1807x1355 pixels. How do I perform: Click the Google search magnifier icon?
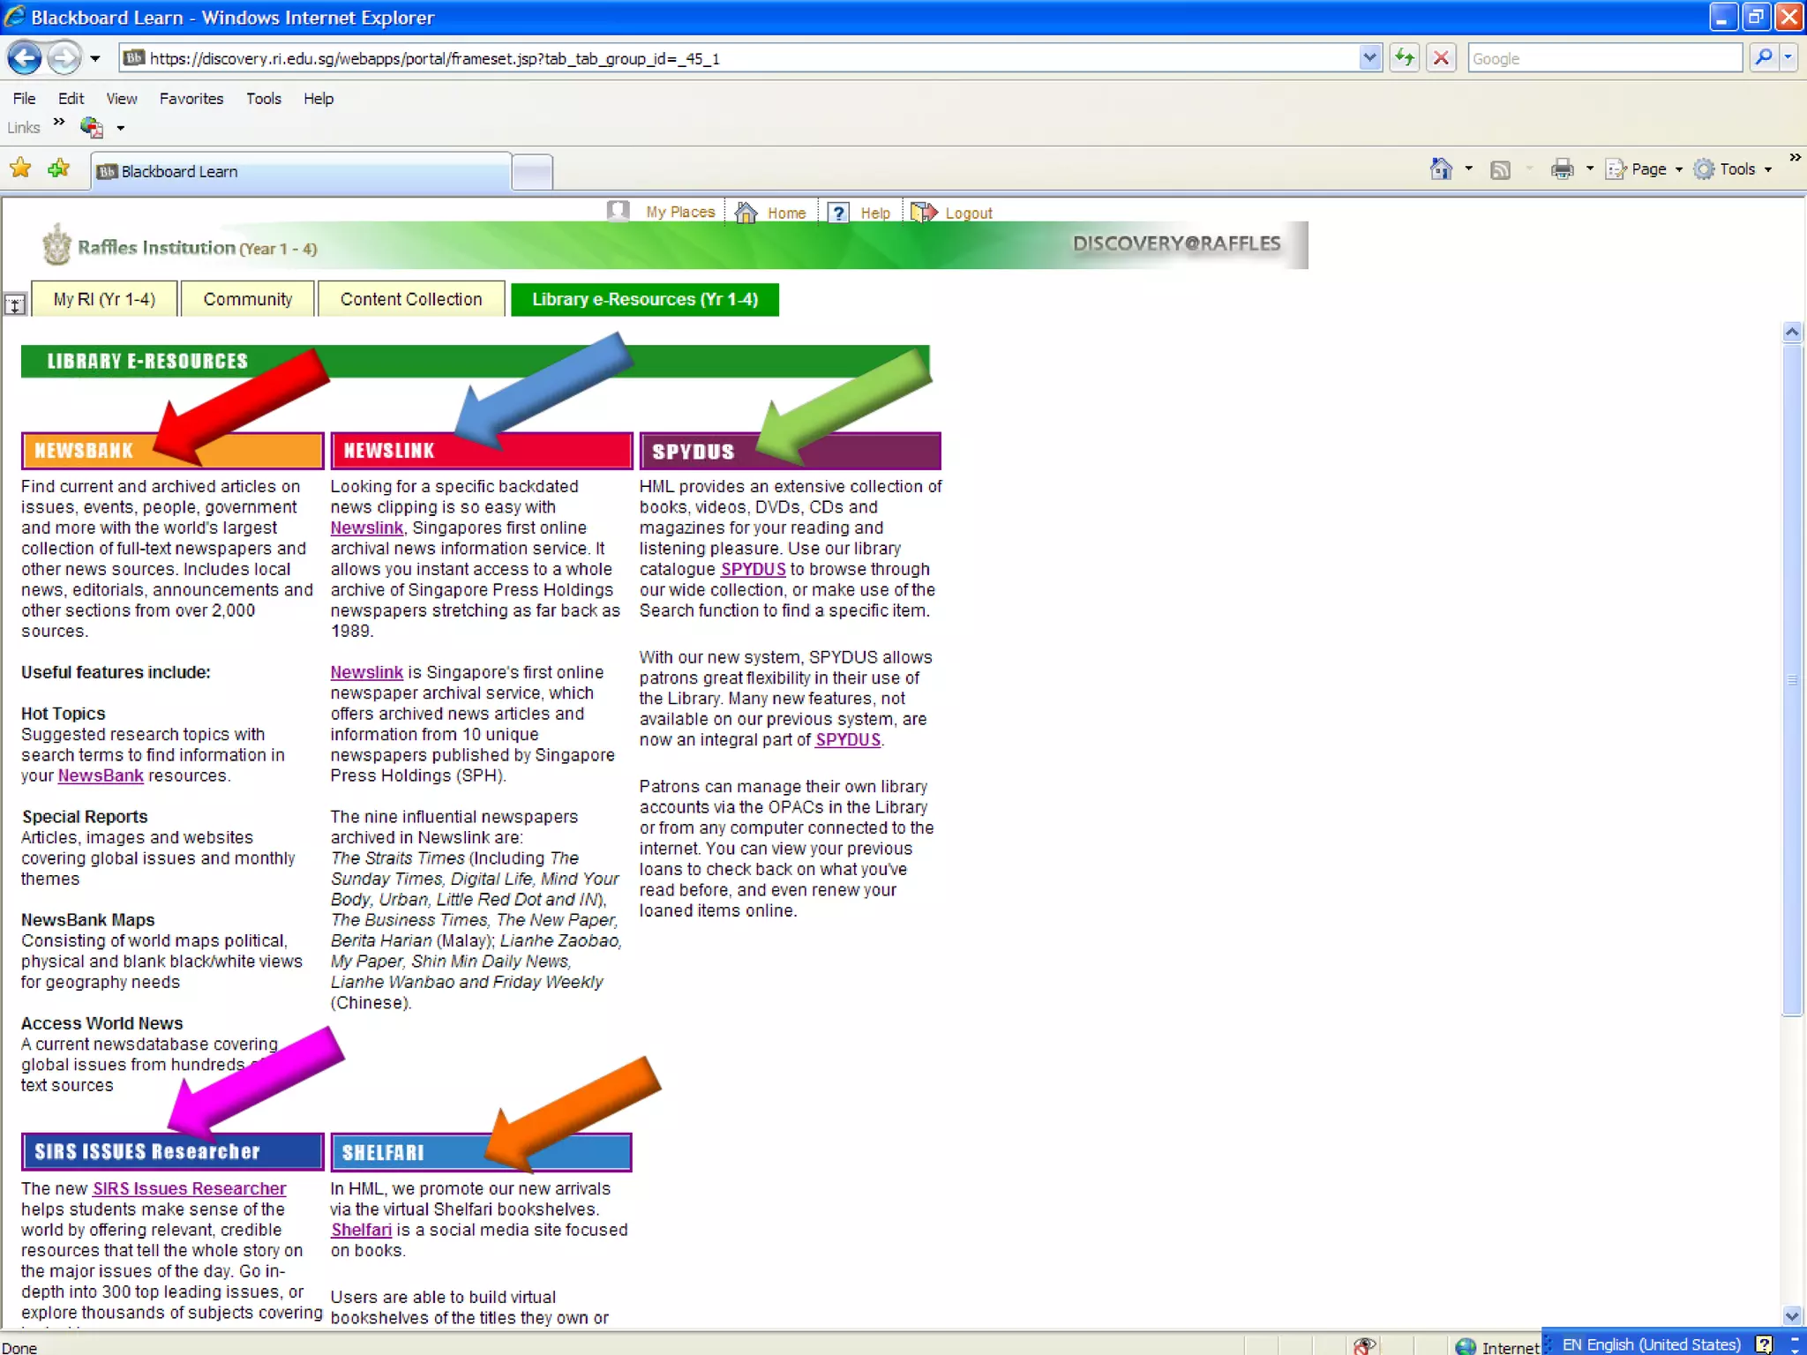coord(1763,58)
